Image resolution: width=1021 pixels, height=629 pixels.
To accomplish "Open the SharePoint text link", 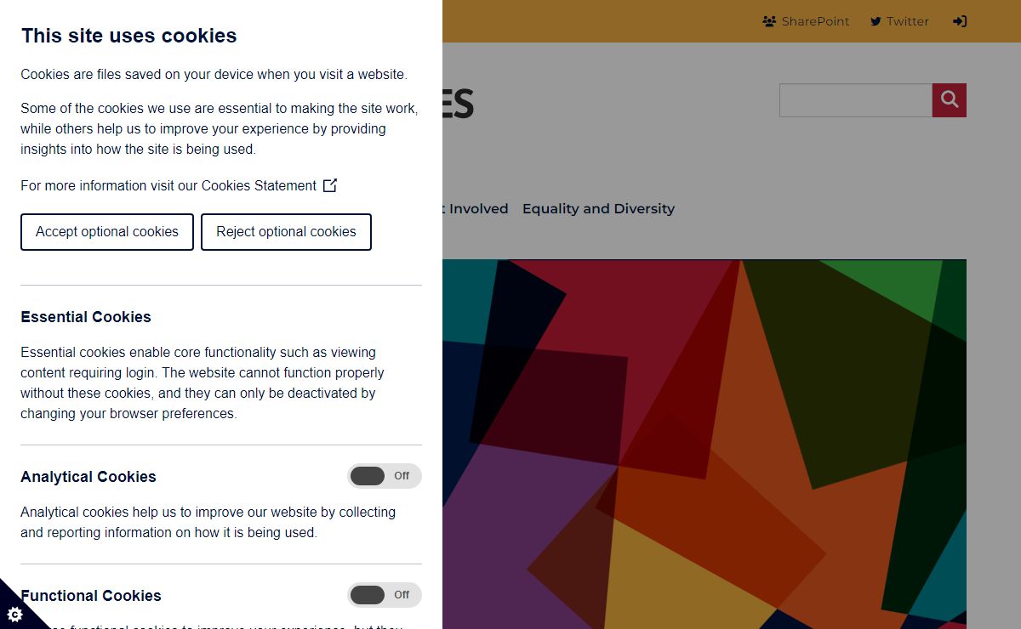I will pos(815,21).
